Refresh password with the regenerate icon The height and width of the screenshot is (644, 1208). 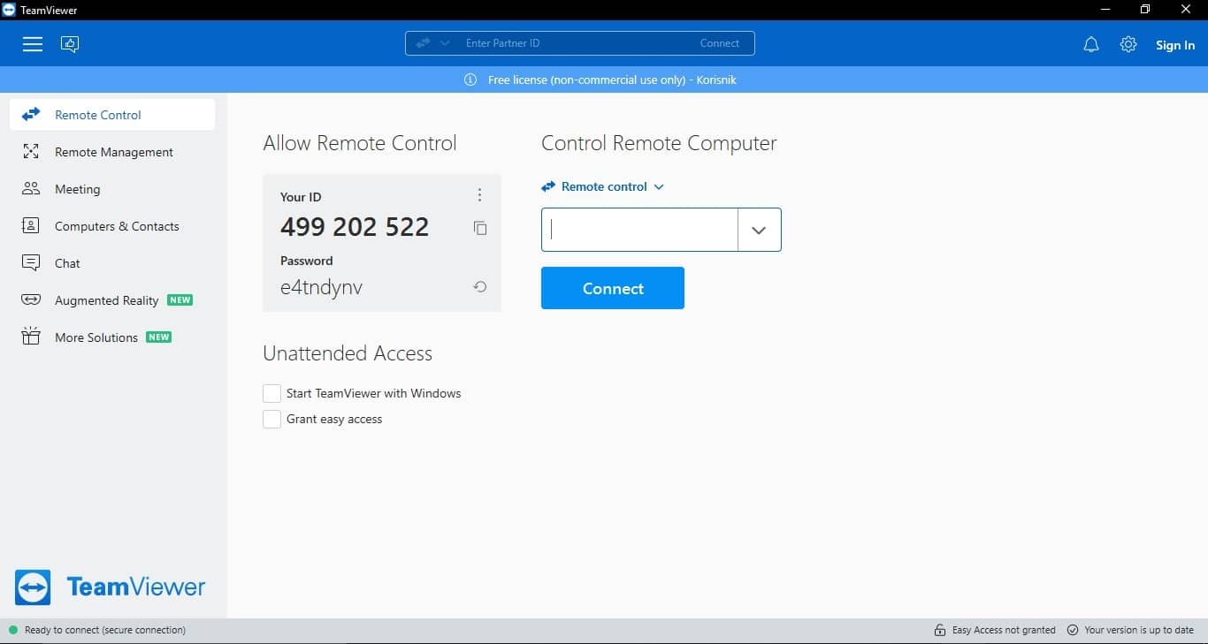point(480,286)
